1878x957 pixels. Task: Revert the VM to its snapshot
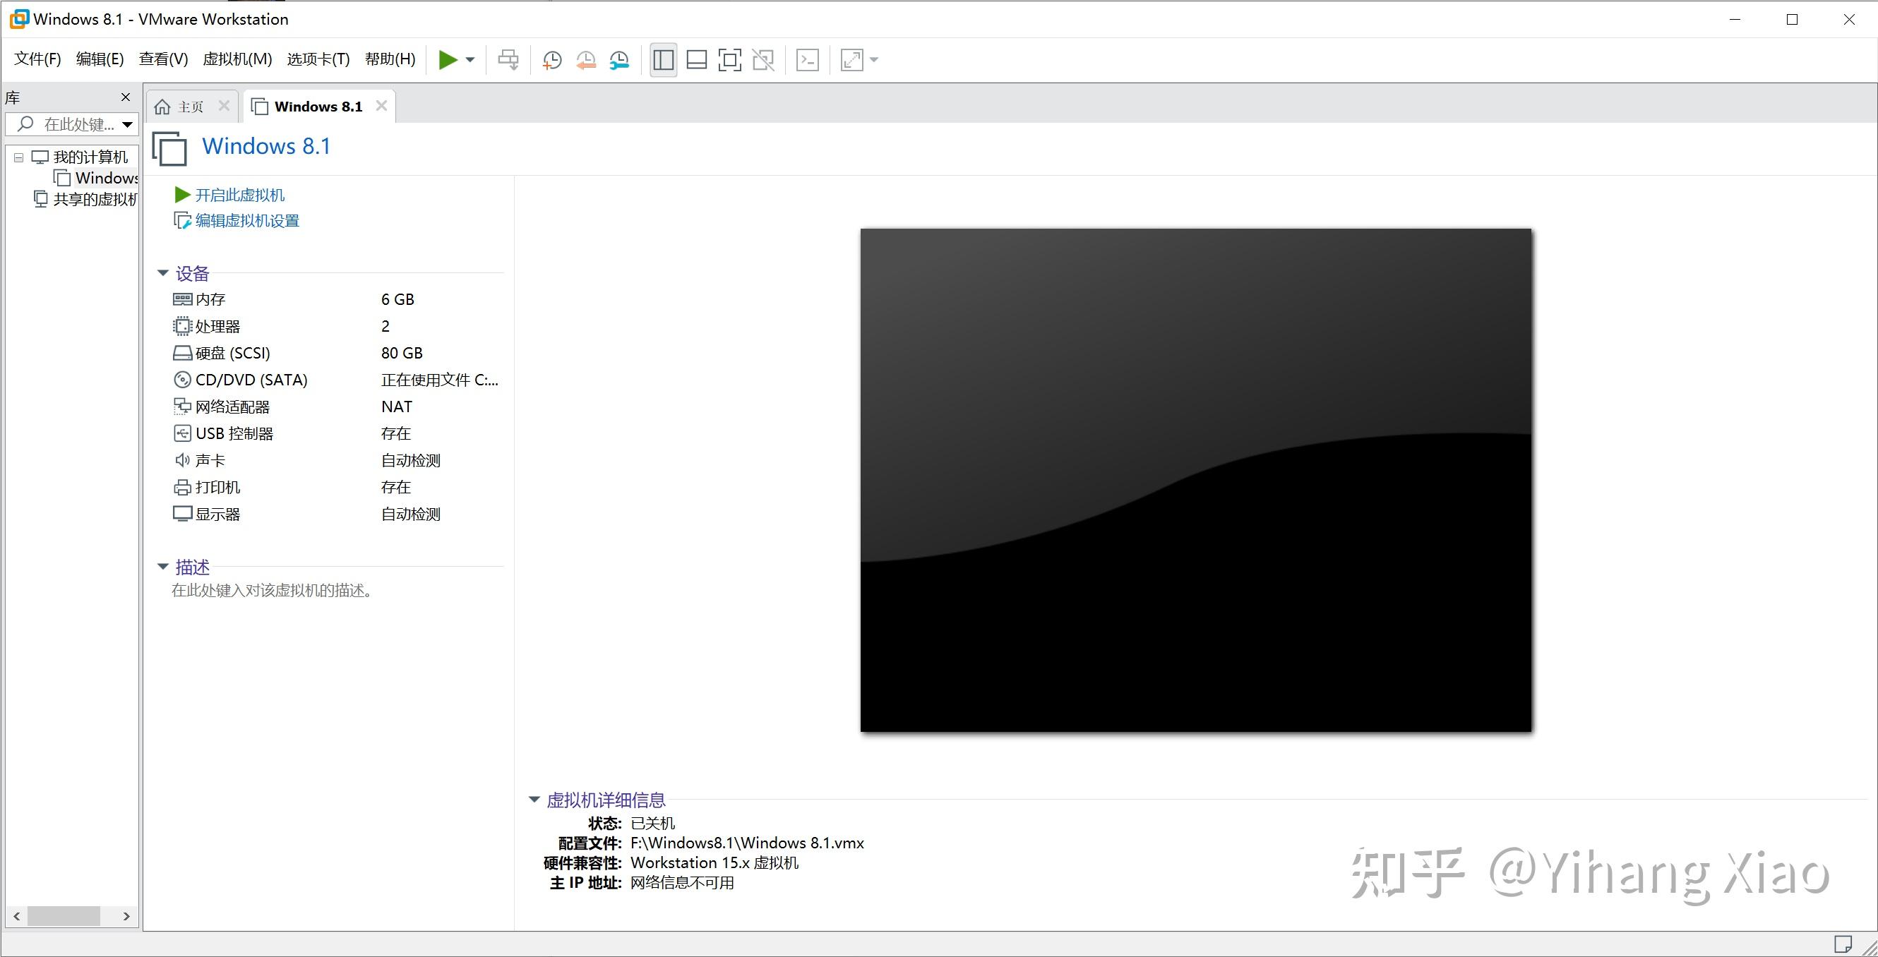coord(585,59)
